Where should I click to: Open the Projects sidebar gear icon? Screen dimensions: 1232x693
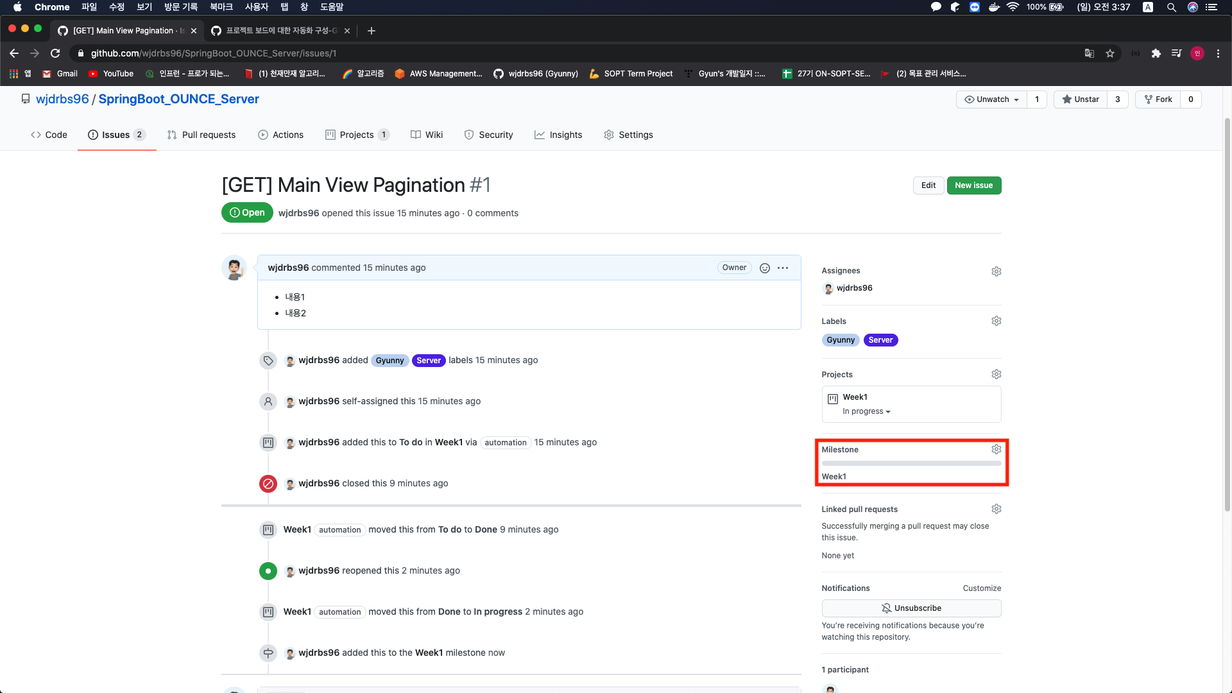point(996,374)
